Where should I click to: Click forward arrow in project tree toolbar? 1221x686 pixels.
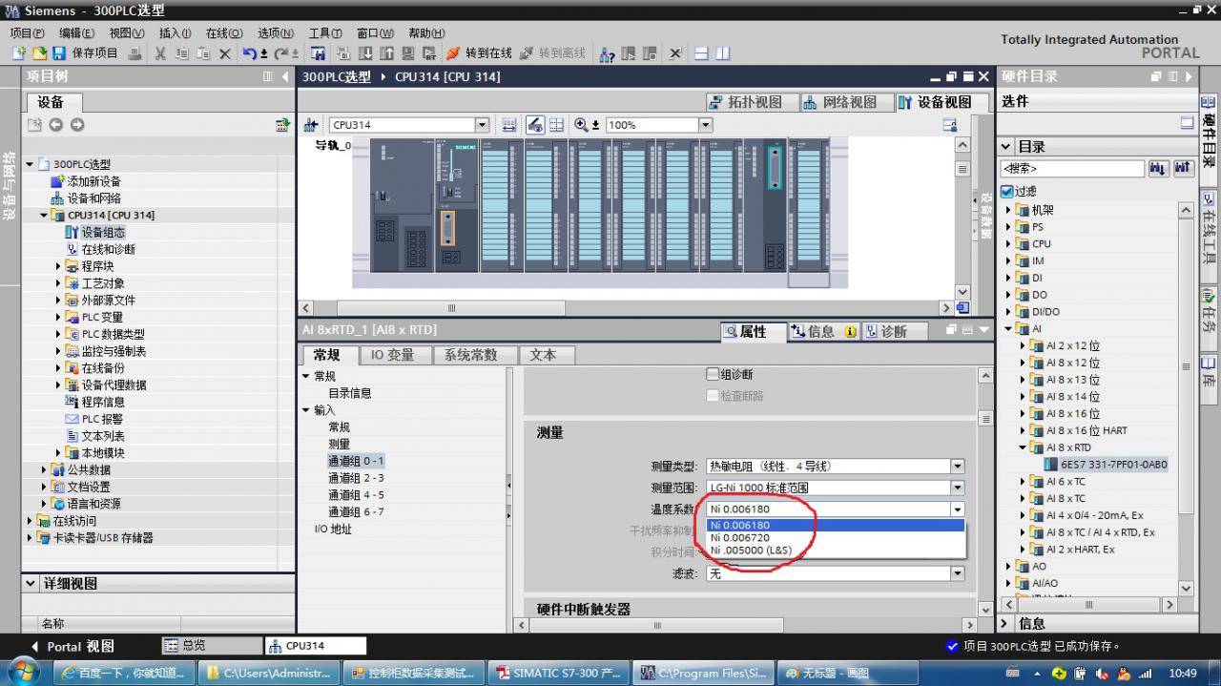pos(77,125)
